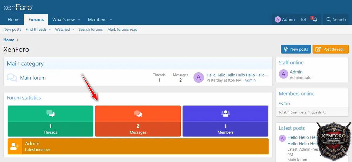Click the Main forum speech bubble icon
The image size is (352, 162).
12,78
